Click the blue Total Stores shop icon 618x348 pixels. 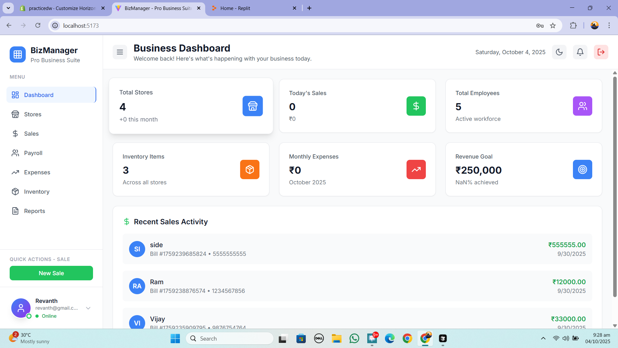click(x=252, y=106)
